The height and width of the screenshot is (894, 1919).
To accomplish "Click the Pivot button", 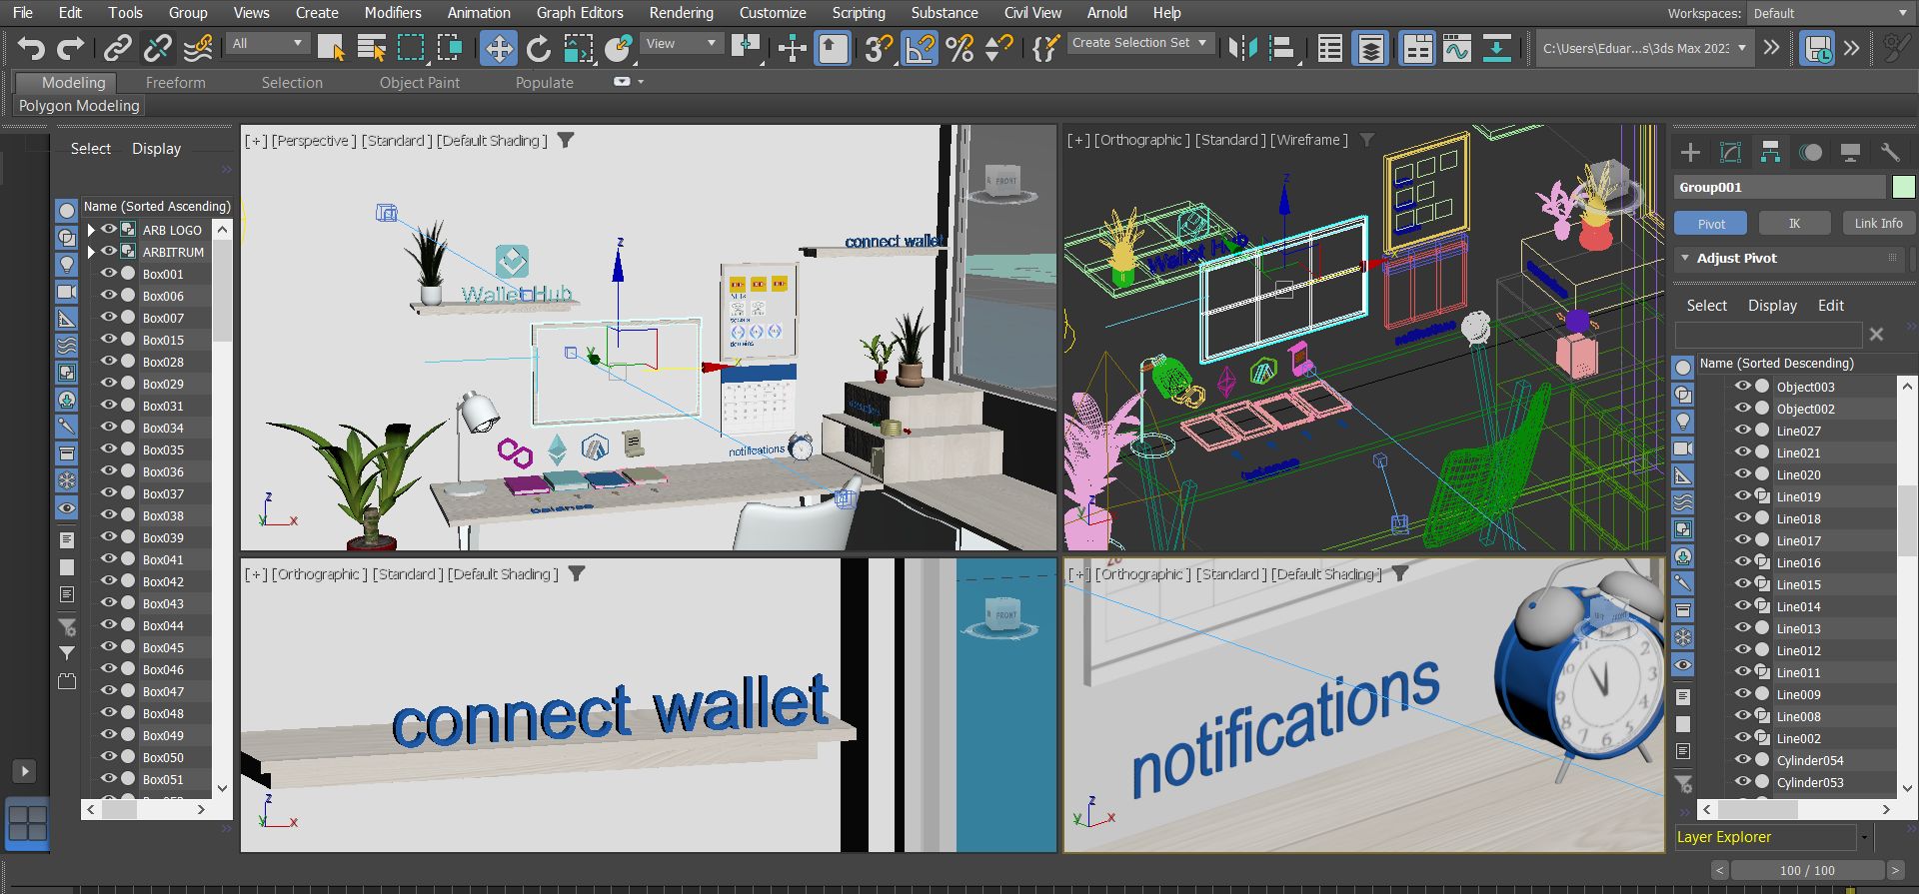I will pyautogui.click(x=1711, y=224).
